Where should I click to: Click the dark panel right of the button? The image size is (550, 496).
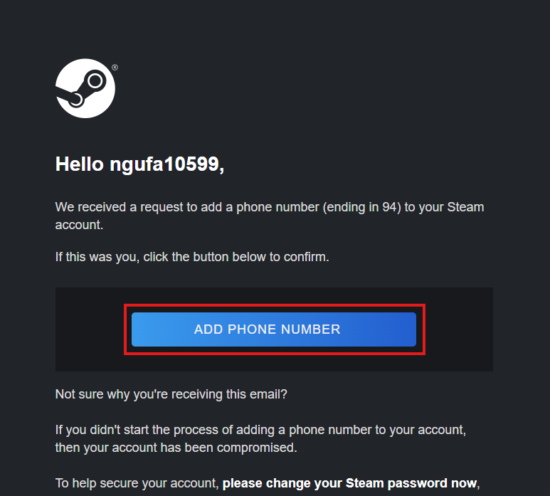[x=459, y=329]
